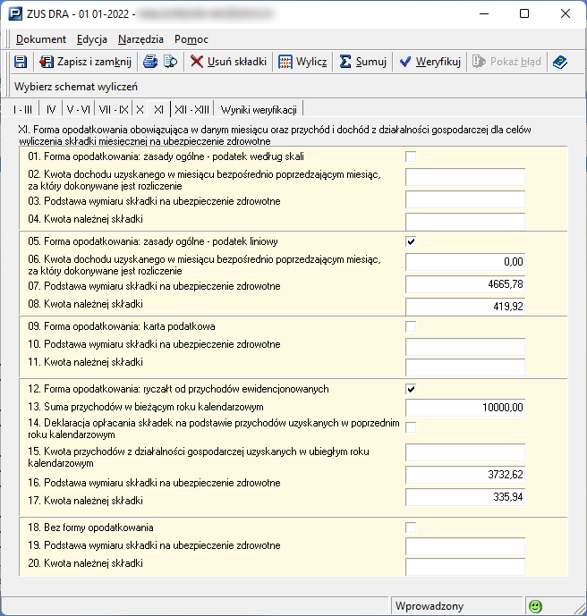Image resolution: width=587 pixels, height=616 pixels.
Task: Enable checkbox 01 podatek według skali
Action: coord(412,156)
